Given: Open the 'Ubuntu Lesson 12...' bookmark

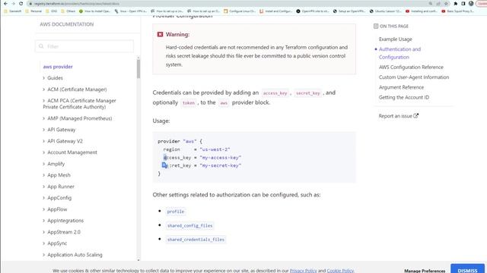Looking at the screenshot, I should click(x=386, y=11).
